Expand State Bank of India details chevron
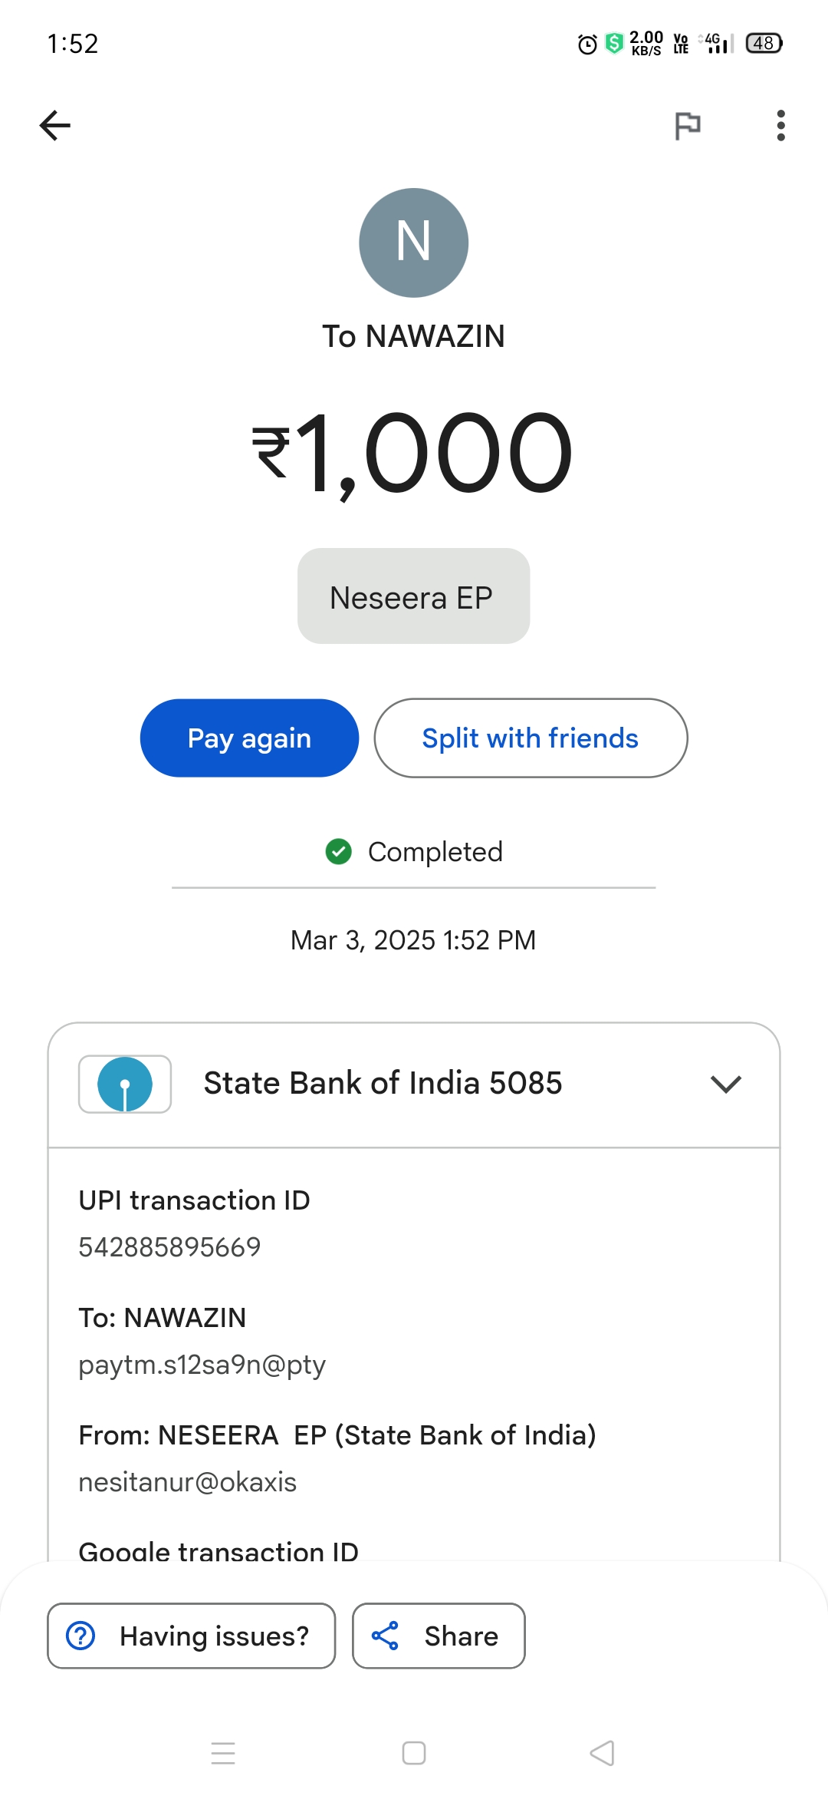 (x=725, y=1084)
